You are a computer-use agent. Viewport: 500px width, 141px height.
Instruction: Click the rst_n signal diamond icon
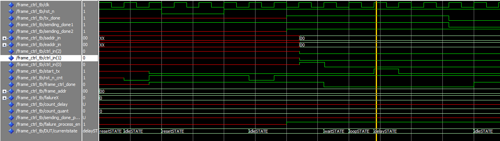tap(11, 11)
